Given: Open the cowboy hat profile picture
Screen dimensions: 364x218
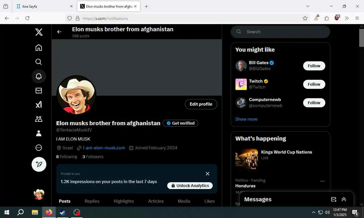Looking at the screenshot, I should coord(76,95).
